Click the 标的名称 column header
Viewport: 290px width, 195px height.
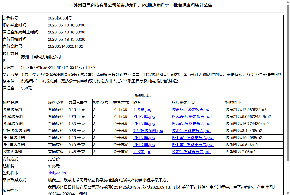[10, 103]
